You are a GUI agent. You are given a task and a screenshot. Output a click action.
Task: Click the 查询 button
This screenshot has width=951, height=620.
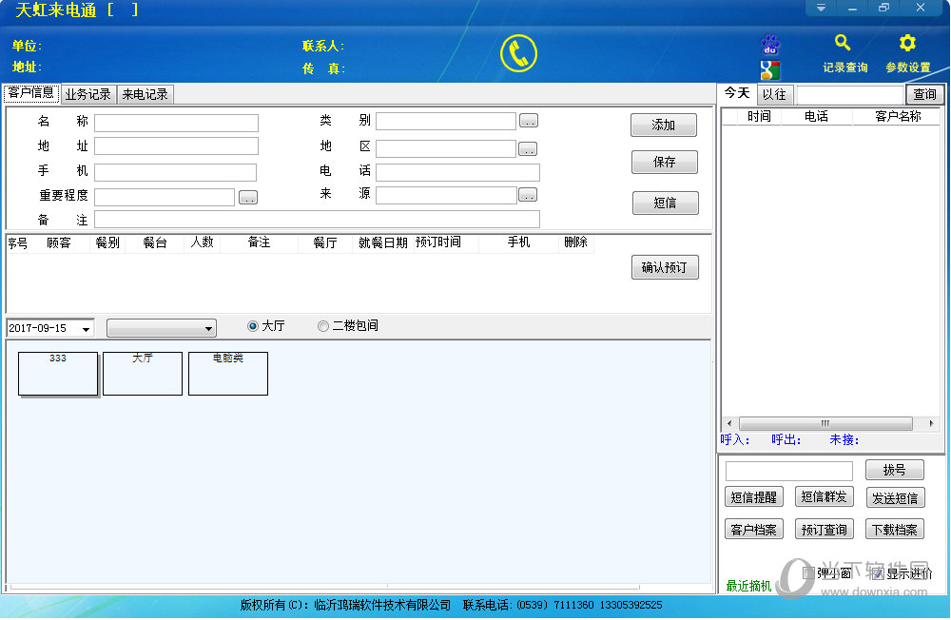pos(925,94)
